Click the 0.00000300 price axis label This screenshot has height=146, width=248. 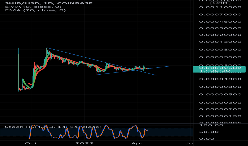[220, 103]
